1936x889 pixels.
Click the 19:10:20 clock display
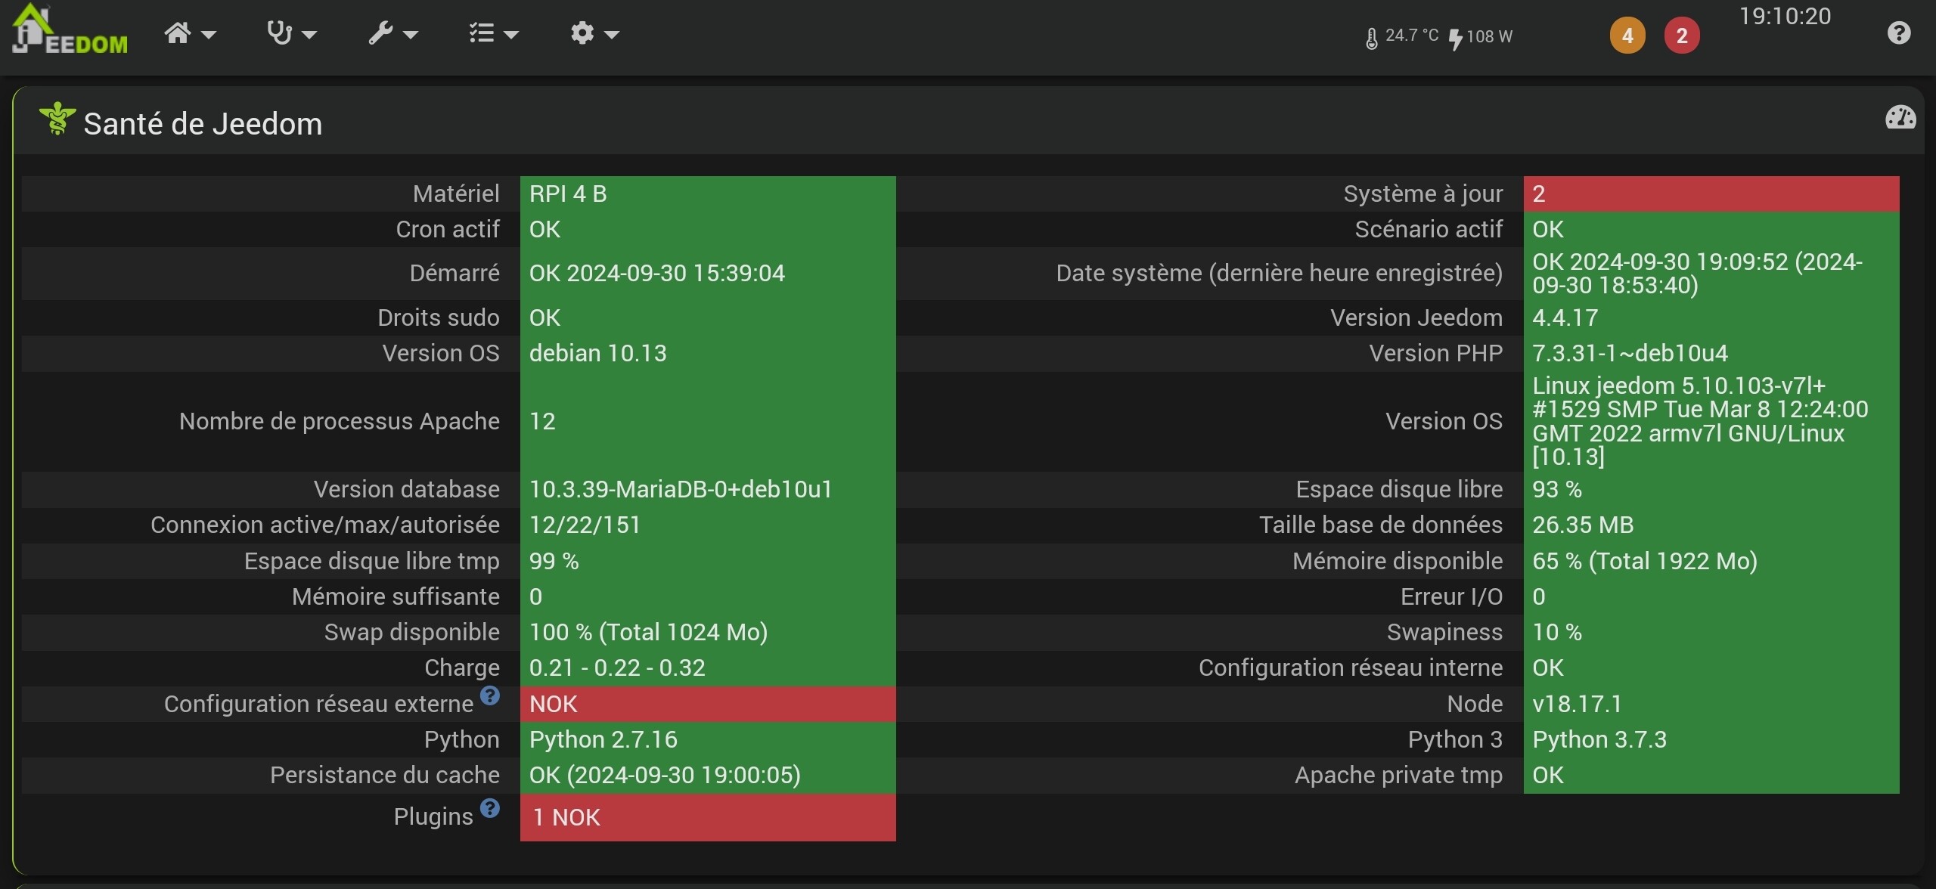1785,17
